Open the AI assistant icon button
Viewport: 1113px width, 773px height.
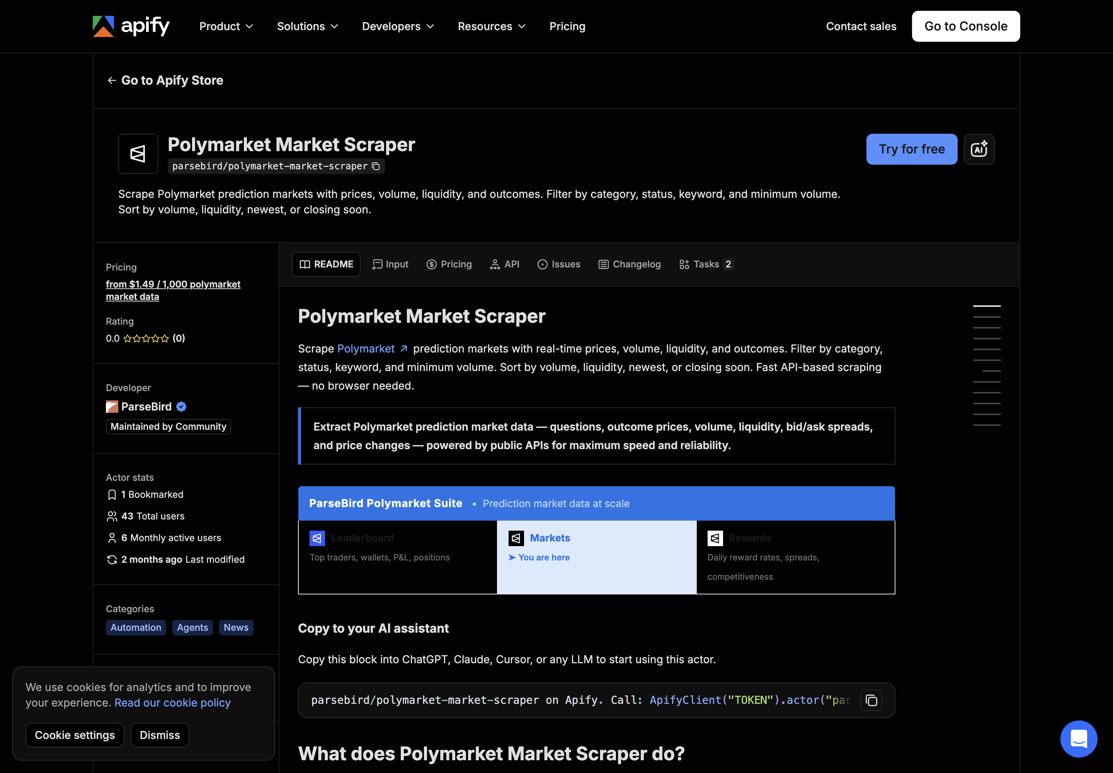[979, 149]
